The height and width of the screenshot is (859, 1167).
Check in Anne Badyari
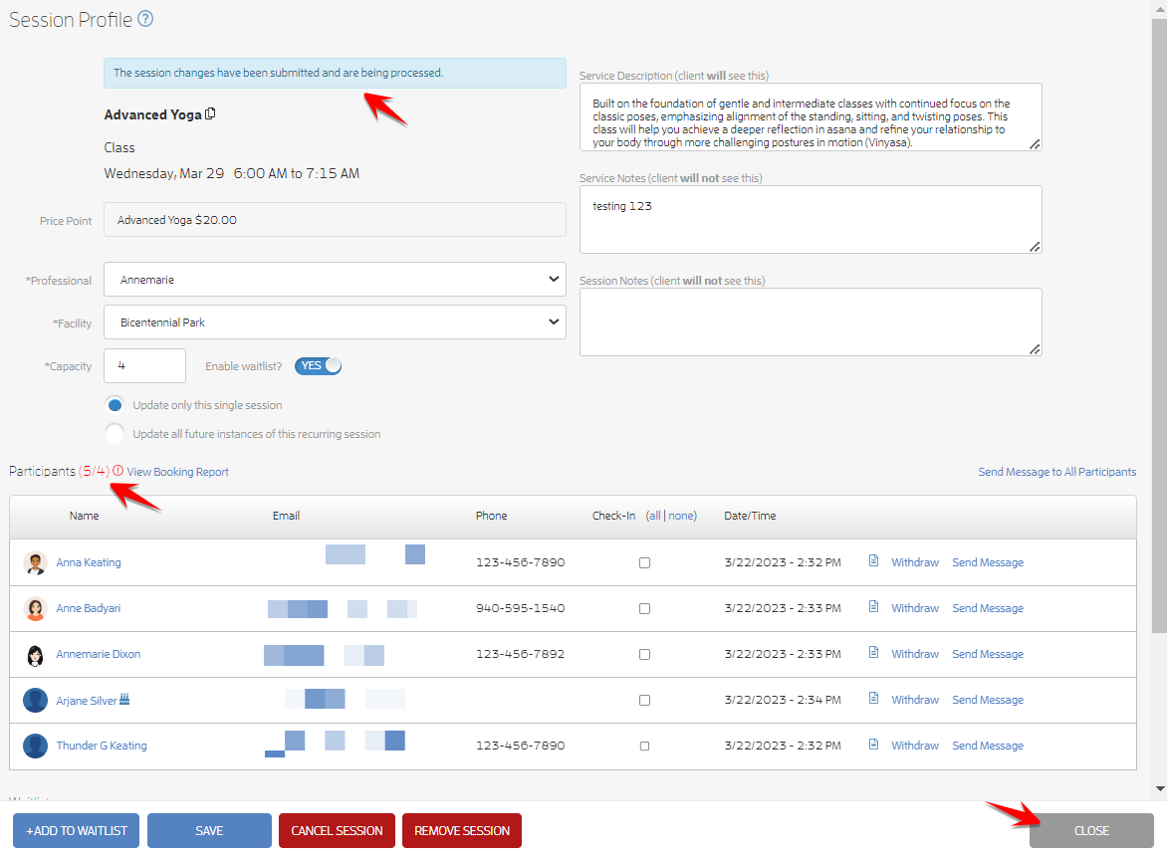click(x=644, y=608)
